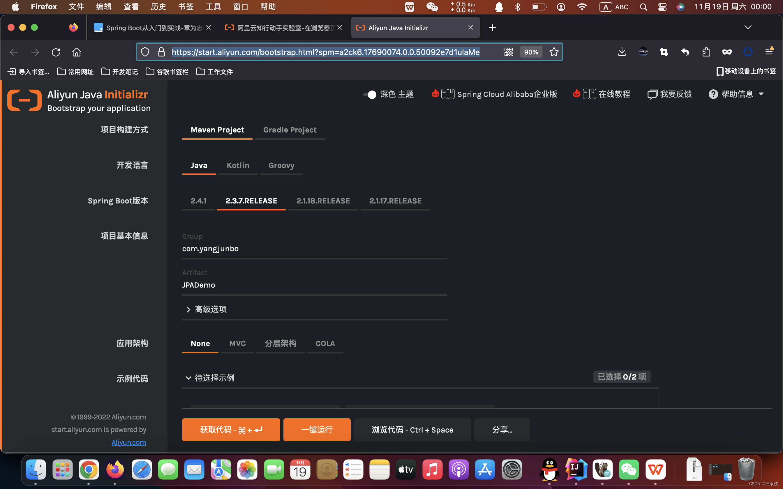Open Pocket via the infinity icon
Screen dimensions: 783x489
click(727, 52)
